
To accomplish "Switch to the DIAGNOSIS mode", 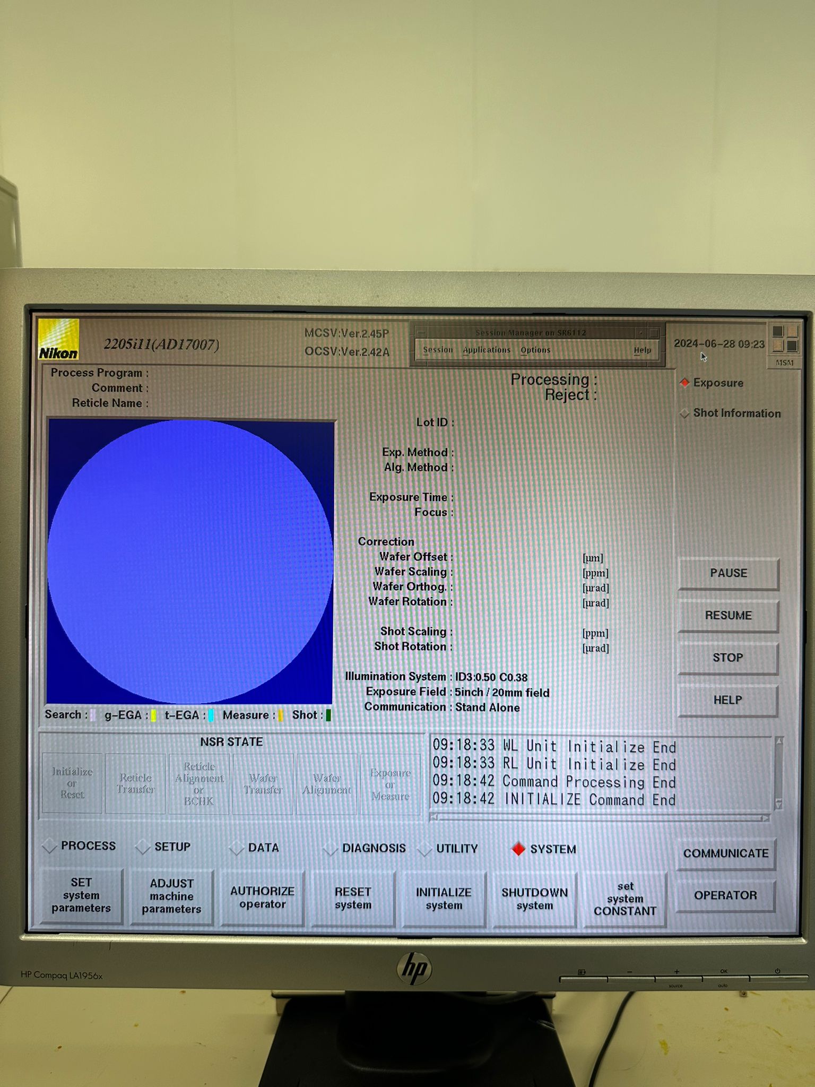I will [331, 849].
